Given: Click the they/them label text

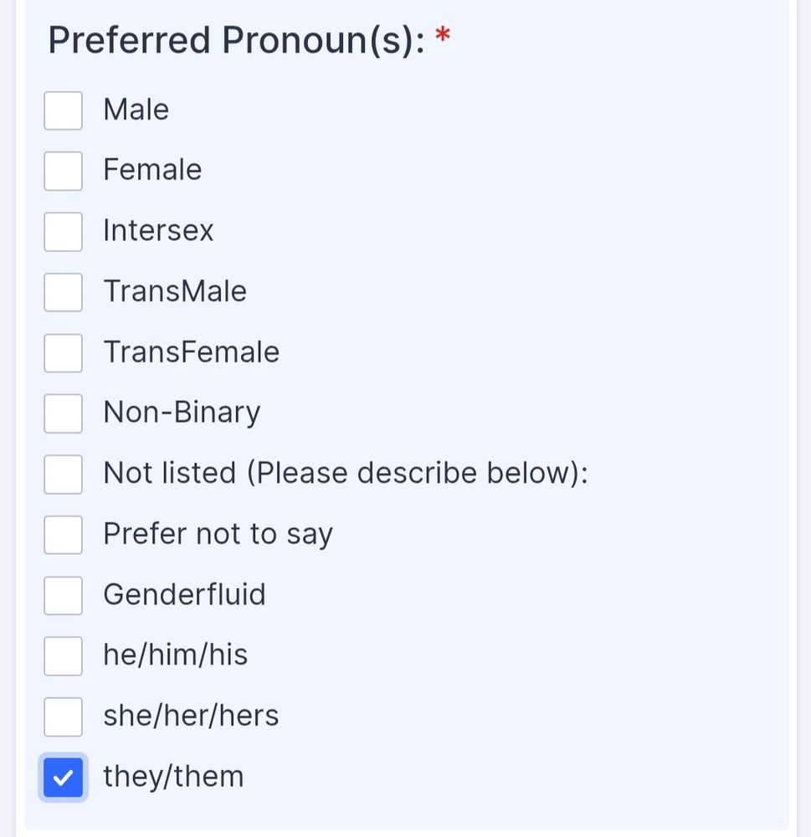Looking at the screenshot, I should click(x=172, y=777).
